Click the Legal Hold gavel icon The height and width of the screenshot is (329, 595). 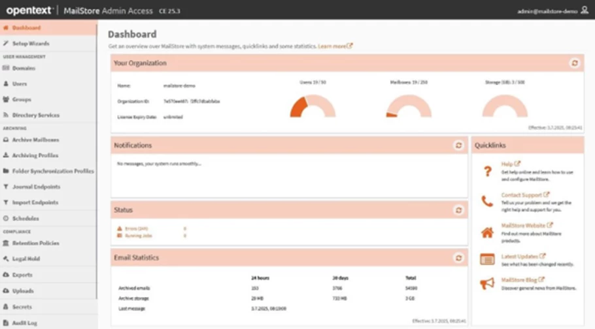[6, 258]
